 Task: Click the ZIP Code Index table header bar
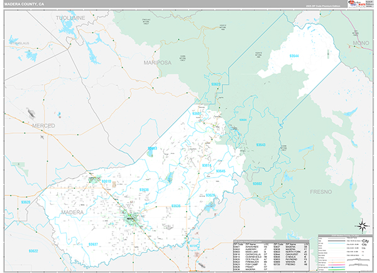271,241
